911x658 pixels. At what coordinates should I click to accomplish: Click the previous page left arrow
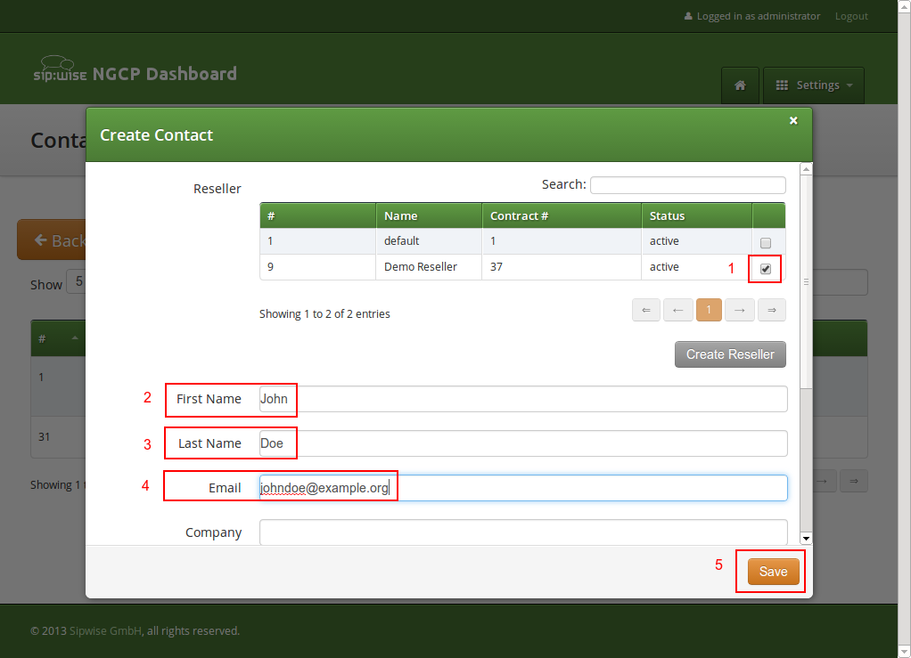(x=677, y=309)
